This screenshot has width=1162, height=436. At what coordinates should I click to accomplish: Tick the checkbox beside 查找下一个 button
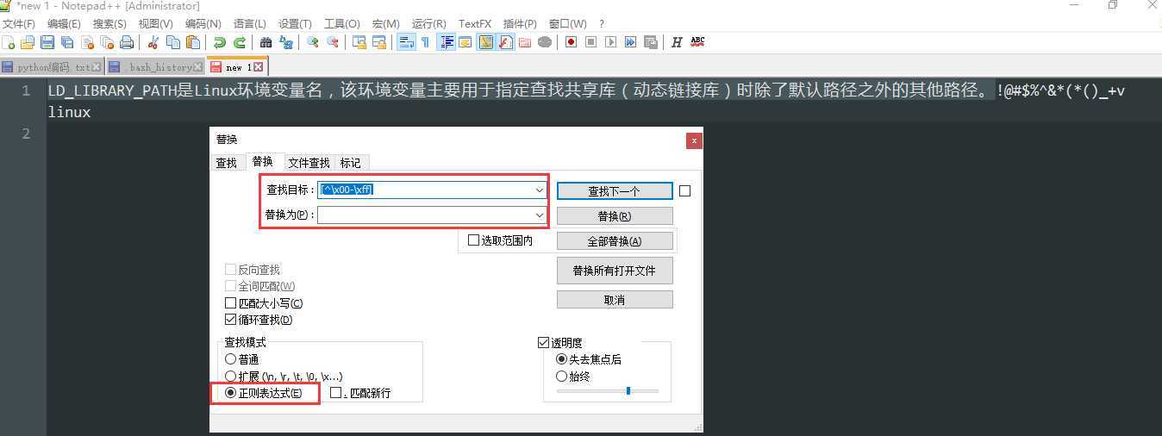tap(684, 191)
